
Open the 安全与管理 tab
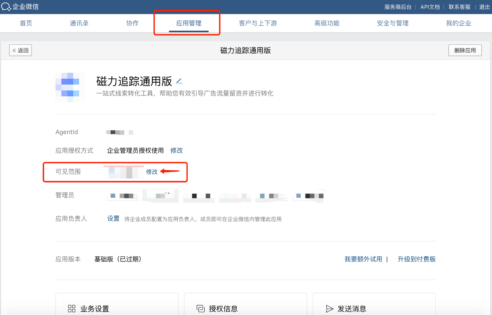coord(392,23)
